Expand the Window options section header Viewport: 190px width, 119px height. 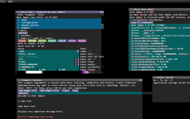click(59, 25)
